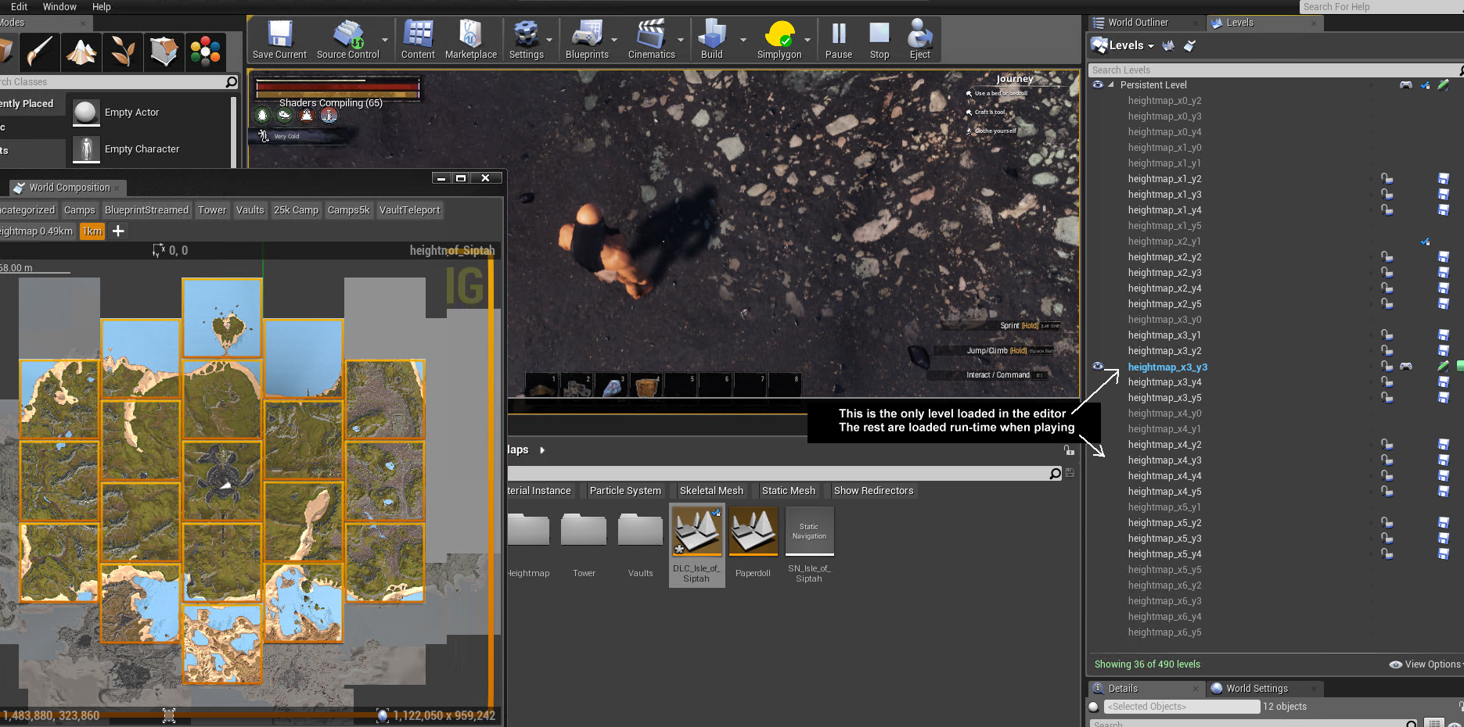
Task: Stop the play-in-editor session
Action: tap(879, 40)
